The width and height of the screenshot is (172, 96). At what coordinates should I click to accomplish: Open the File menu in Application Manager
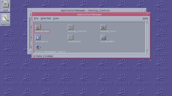(x=36, y=18)
